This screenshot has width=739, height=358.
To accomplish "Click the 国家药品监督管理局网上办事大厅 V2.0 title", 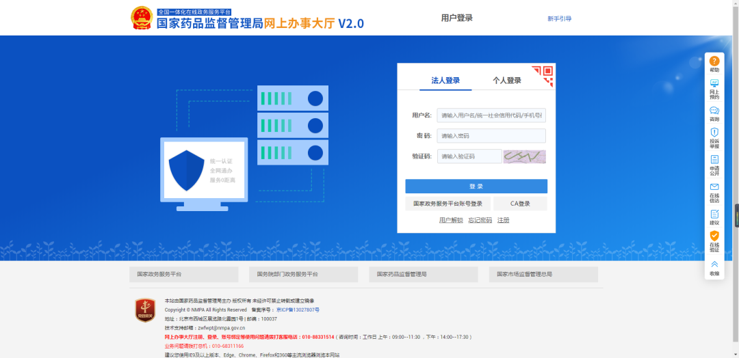I will [x=260, y=23].
